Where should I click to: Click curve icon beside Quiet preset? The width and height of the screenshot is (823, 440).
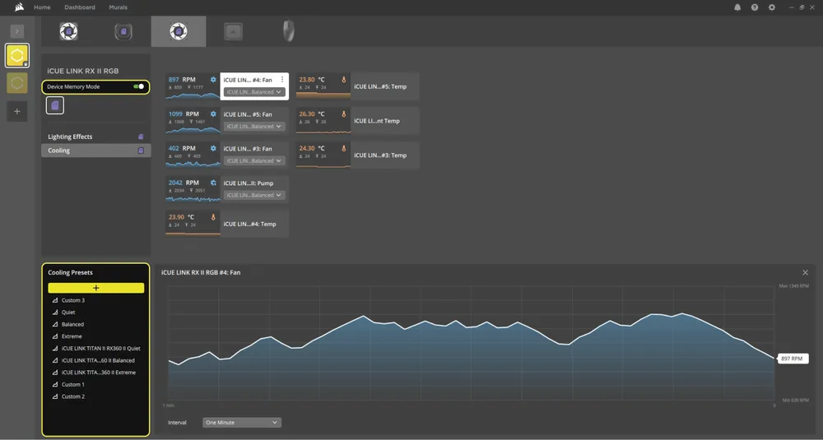click(x=54, y=313)
